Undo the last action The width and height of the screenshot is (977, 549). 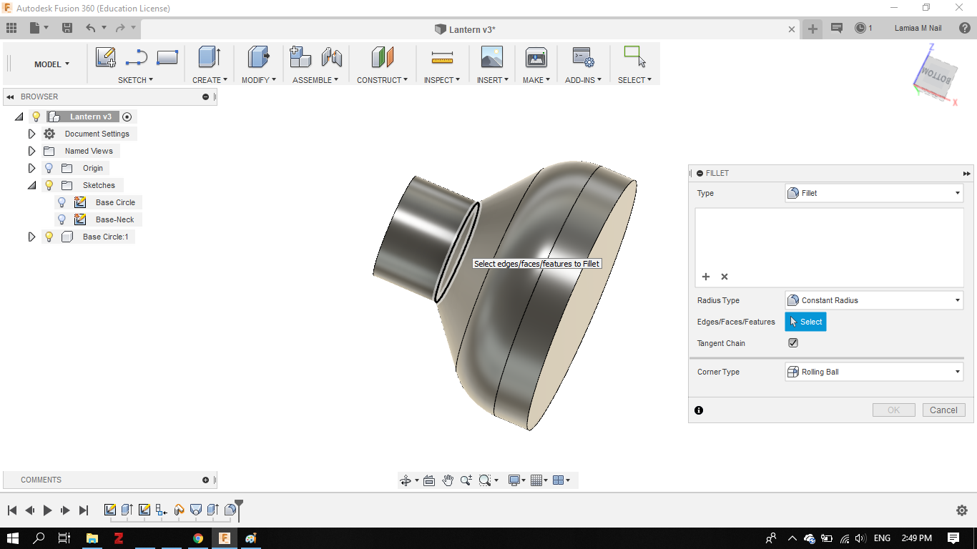tap(90, 28)
